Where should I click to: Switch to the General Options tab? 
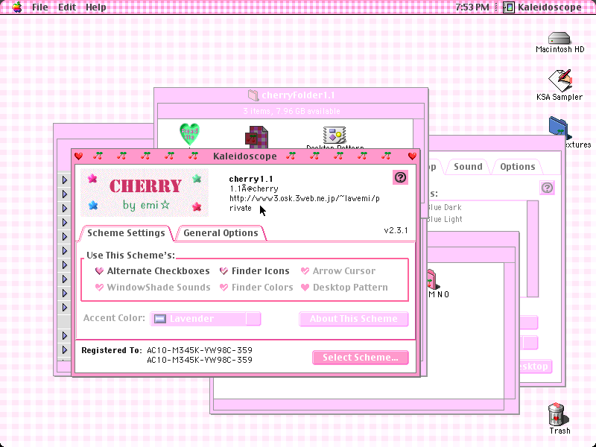[x=221, y=233]
